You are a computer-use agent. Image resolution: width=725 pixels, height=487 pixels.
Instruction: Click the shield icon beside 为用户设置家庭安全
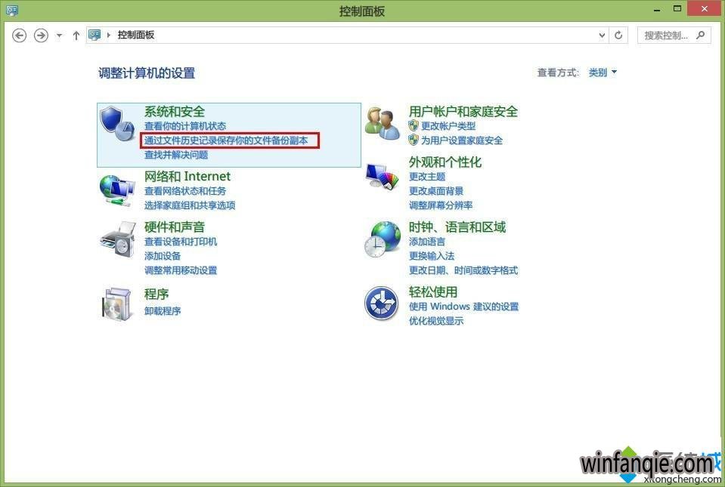[x=414, y=140]
